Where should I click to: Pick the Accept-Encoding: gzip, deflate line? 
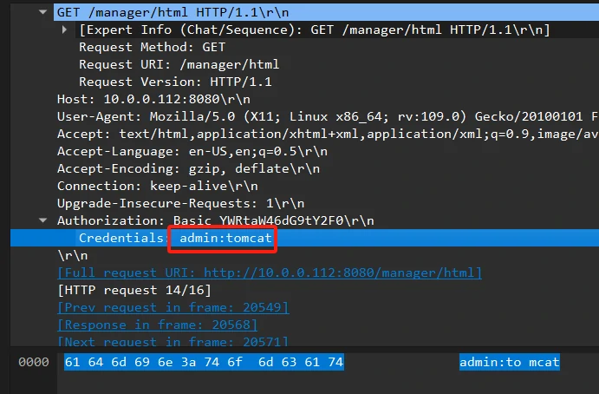(x=173, y=168)
